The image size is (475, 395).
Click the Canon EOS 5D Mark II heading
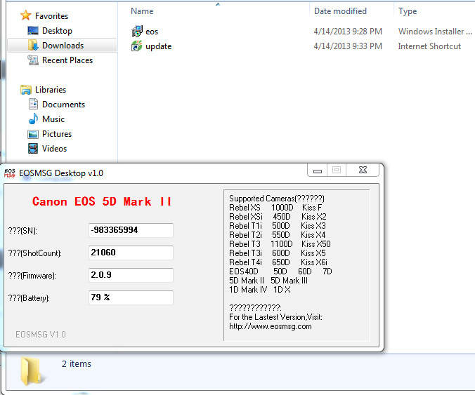pyautogui.click(x=102, y=201)
